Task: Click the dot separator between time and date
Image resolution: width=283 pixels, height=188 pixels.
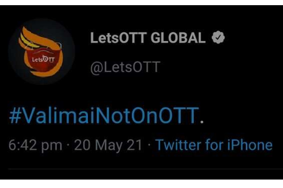Action: coord(69,145)
